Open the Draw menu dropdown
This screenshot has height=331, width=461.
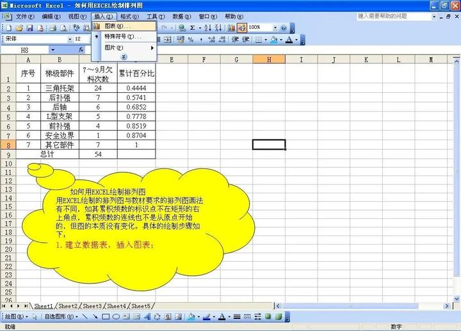16,317
